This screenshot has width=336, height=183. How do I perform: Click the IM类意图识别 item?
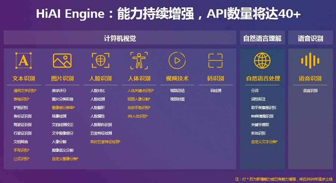(x=262, y=116)
